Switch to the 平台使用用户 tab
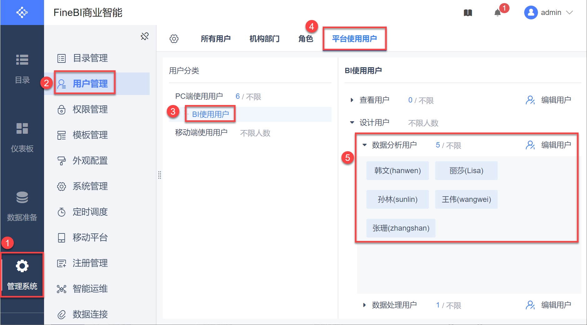Image resolution: width=587 pixels, height=325 pixels. [x=354, y=39]
